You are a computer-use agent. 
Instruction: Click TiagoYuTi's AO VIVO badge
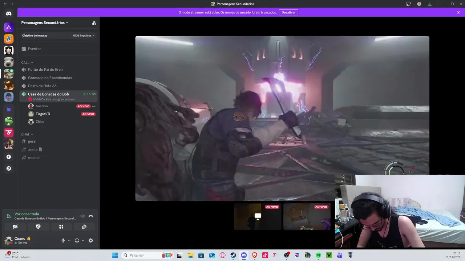coord(88,114)
